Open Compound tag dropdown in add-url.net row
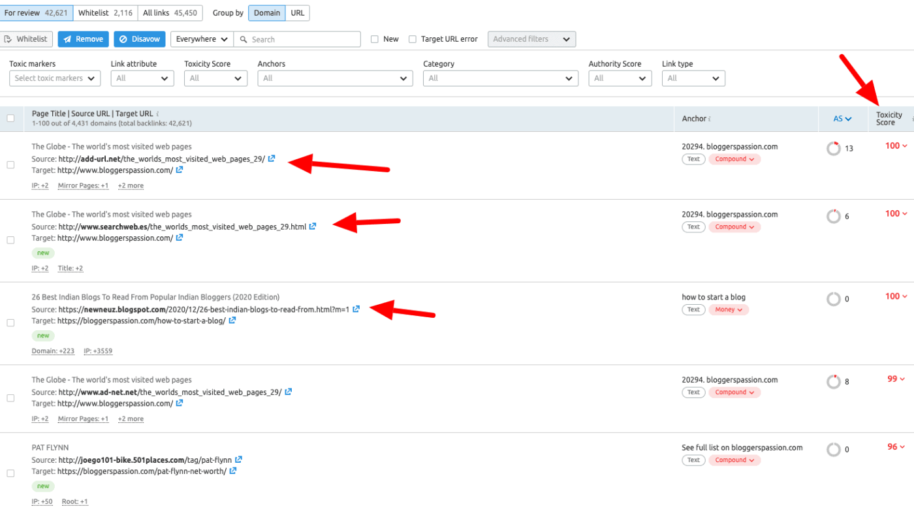914x515 pixels. 734,159
